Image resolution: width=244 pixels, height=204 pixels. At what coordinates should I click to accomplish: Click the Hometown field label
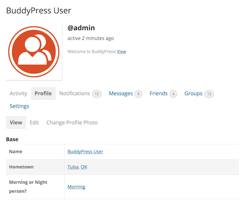[x=21, y=167]
